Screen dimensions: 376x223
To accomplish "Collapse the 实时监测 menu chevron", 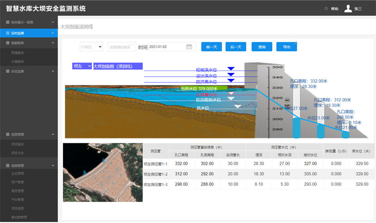I will tap(53, 33).
